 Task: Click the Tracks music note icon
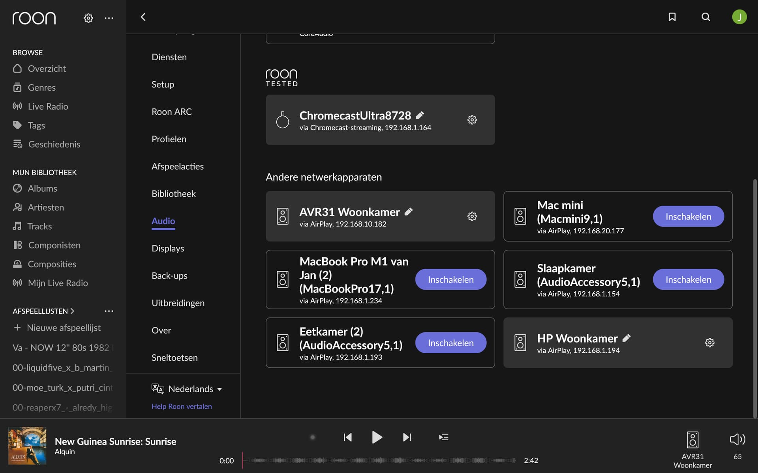point(17,226)
